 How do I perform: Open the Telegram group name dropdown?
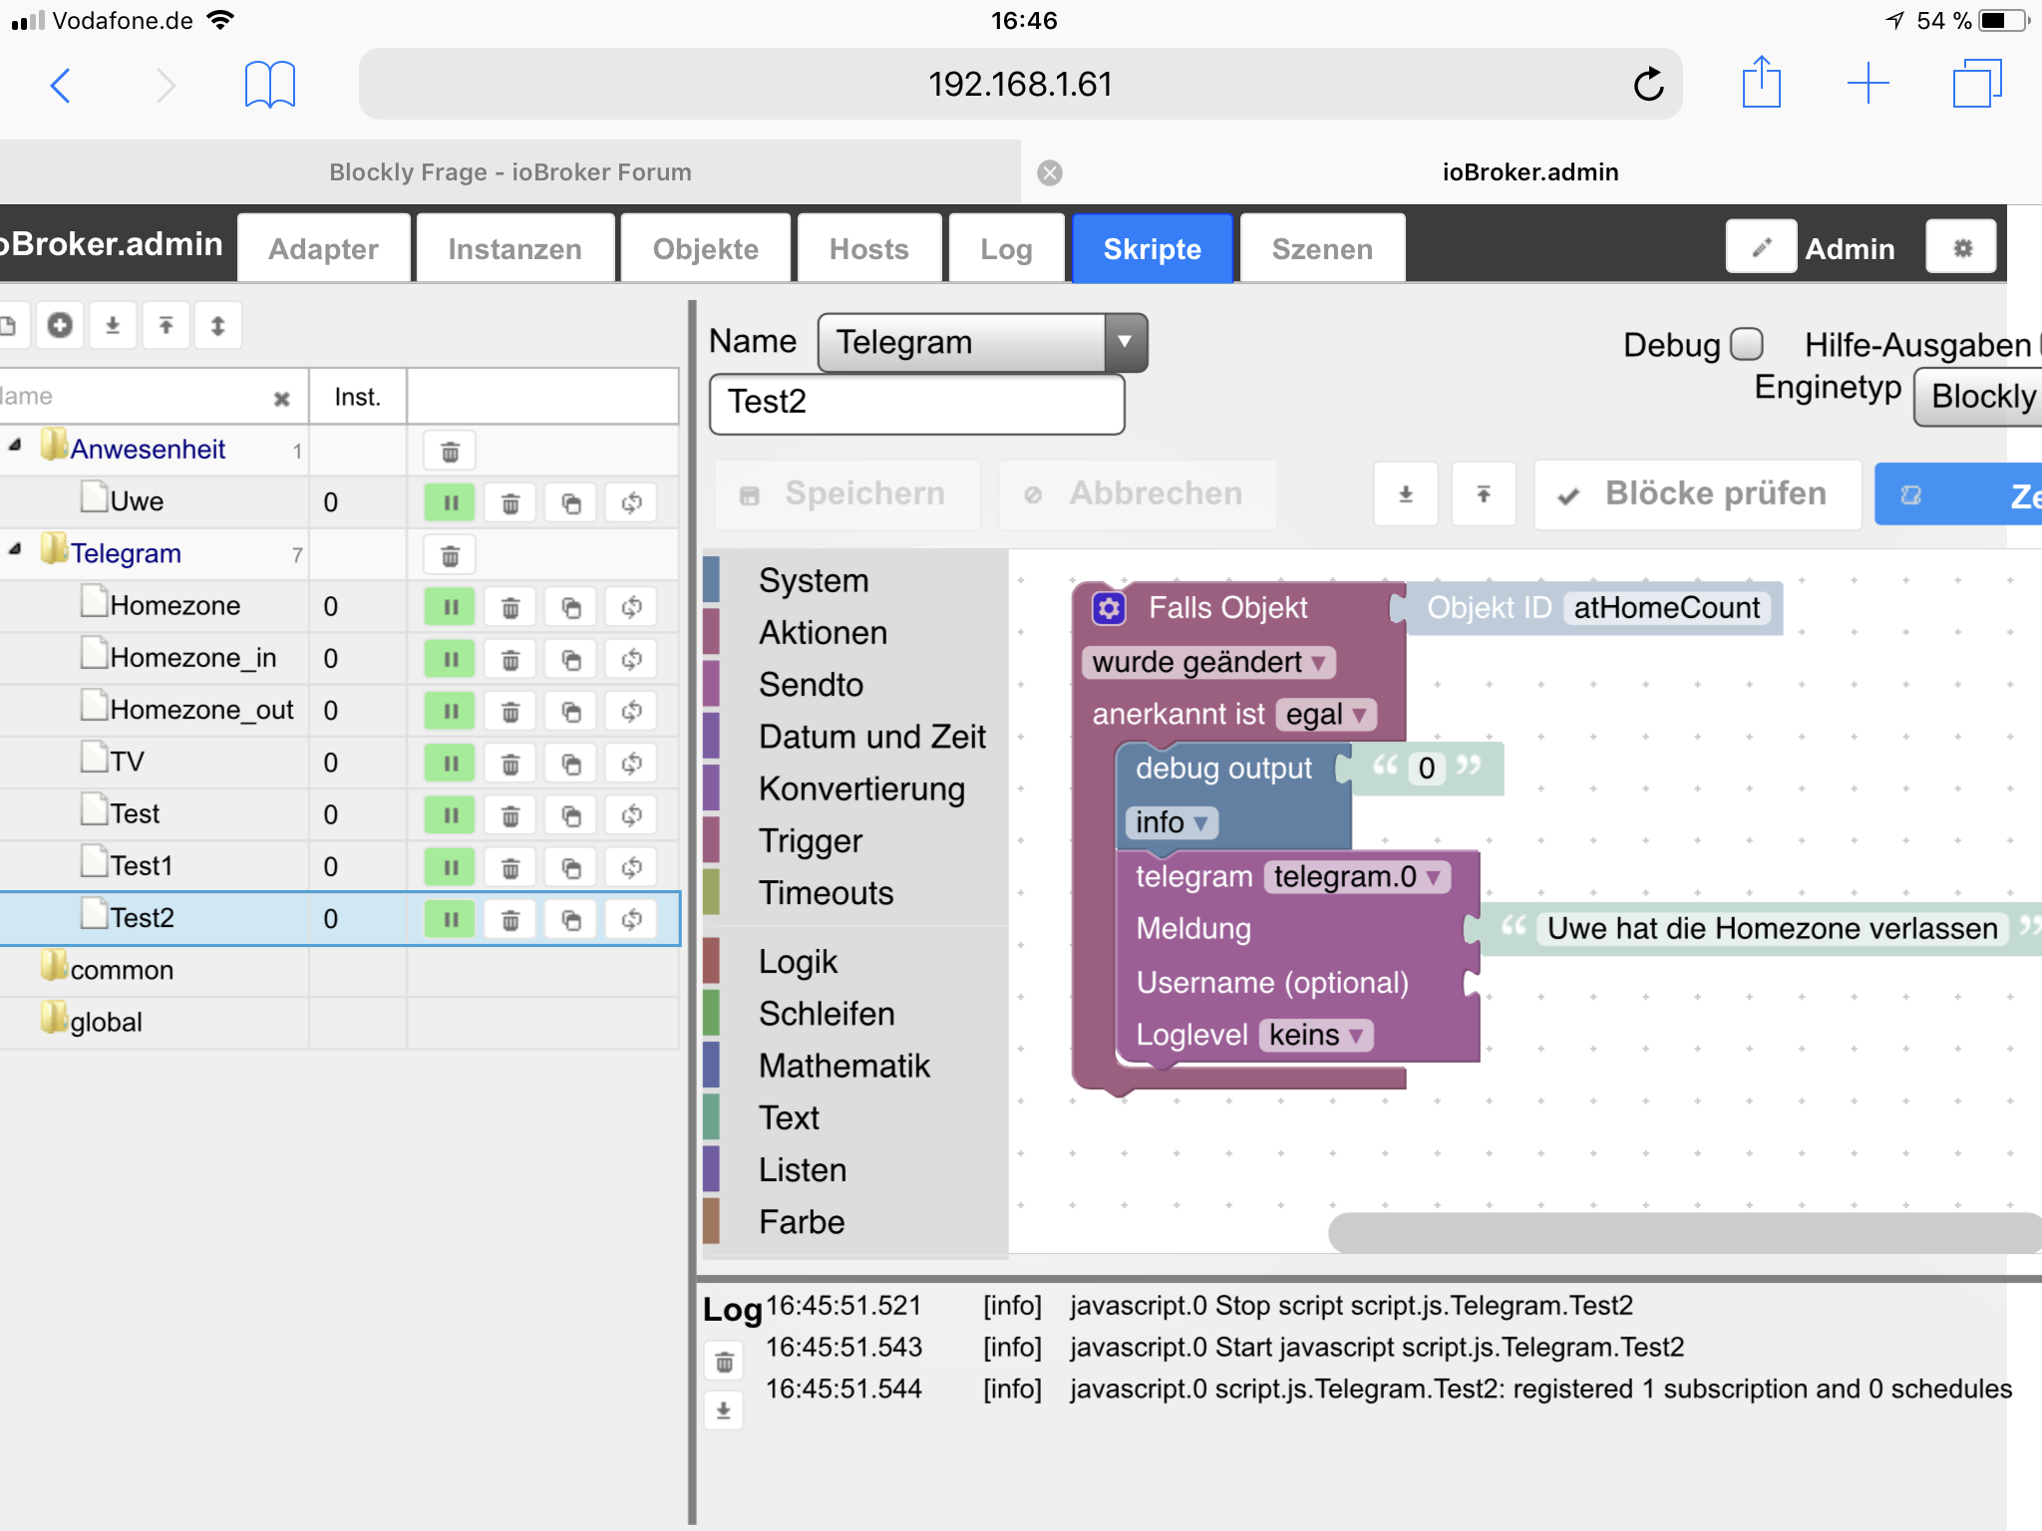point(1125,342)
